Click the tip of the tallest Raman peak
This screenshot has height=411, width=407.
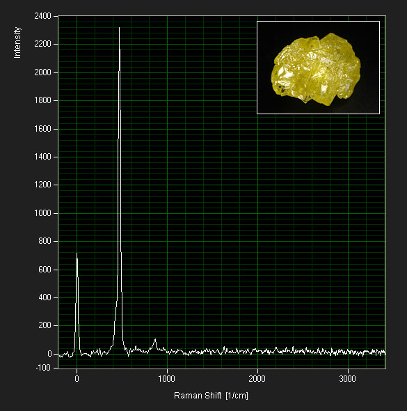coord(120,28)
